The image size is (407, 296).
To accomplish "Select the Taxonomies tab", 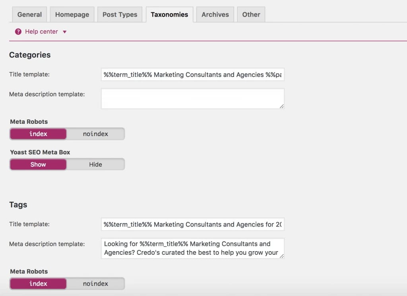I will 169,15.
